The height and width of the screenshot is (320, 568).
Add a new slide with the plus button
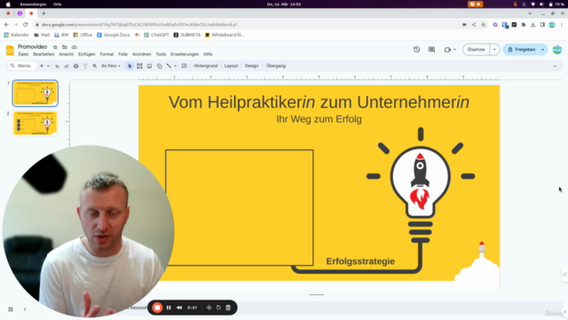tap(42, 66)
